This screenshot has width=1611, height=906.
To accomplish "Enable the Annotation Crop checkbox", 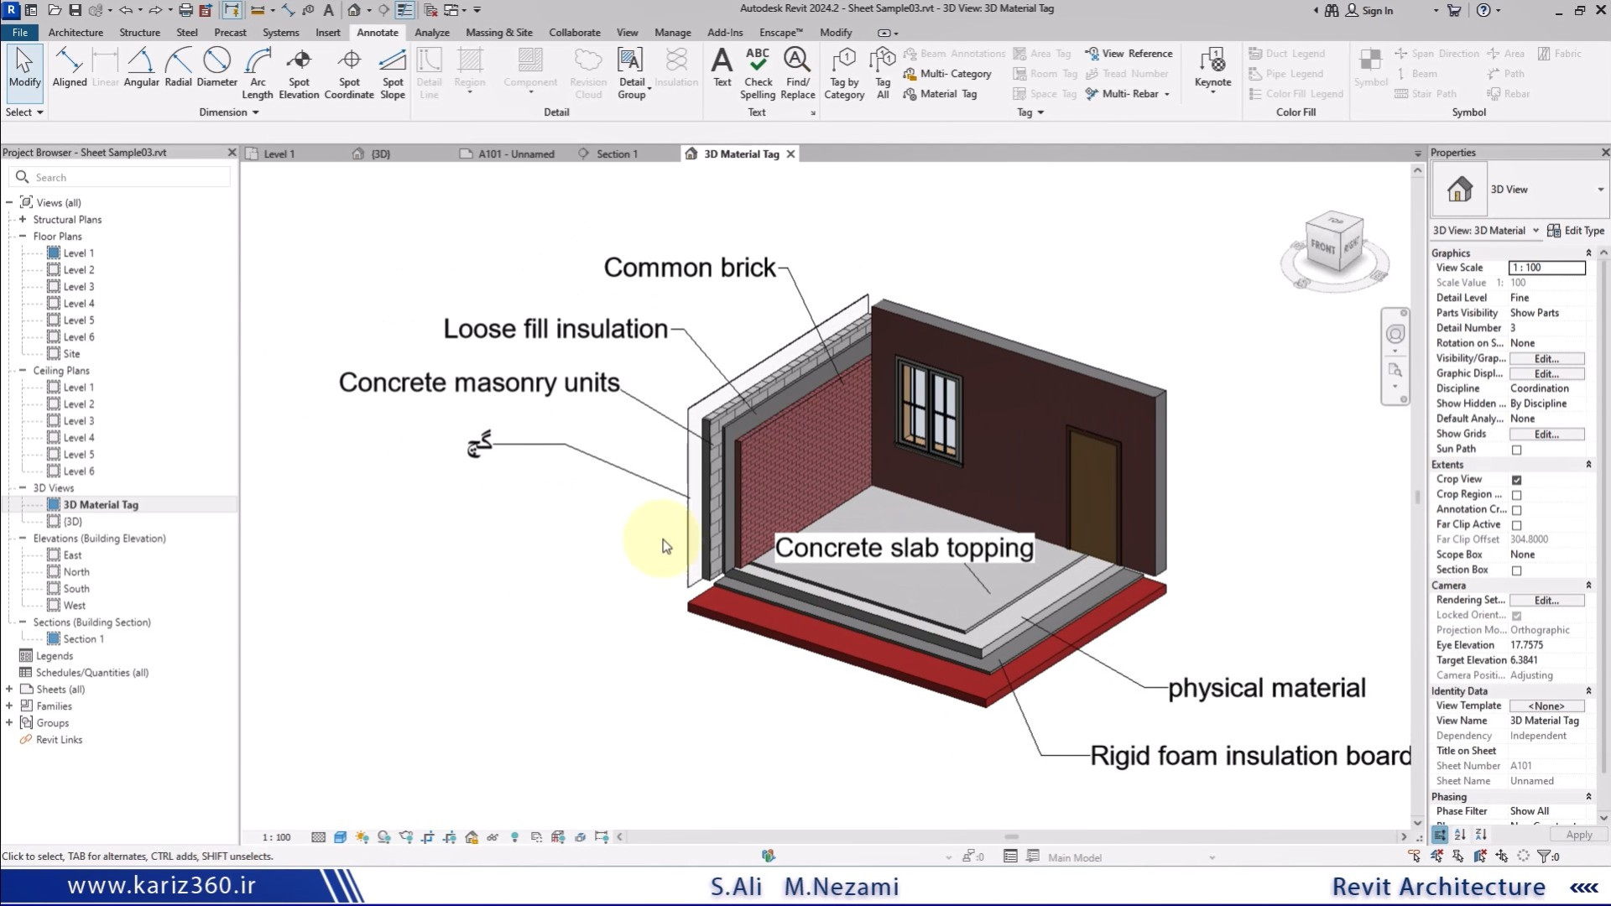I will click(x=1516, y=510).
